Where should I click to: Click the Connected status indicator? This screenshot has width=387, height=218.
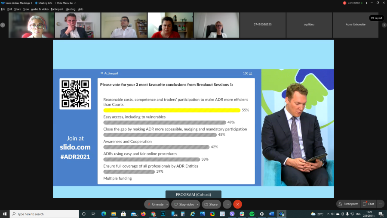355,3
